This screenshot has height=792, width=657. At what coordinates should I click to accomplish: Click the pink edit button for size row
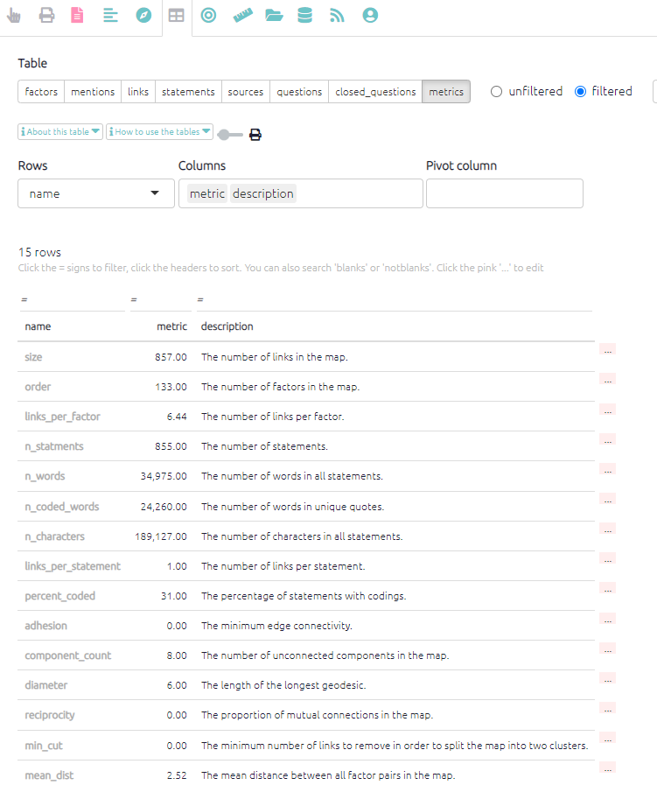(608, 349)
